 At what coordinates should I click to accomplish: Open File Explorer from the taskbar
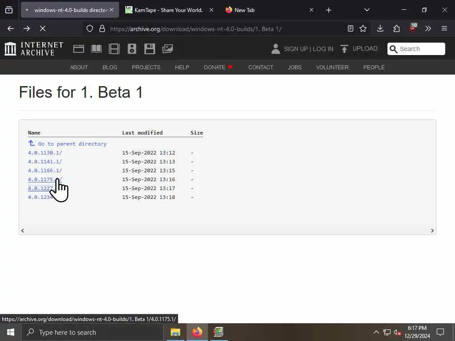click(175, 332)
